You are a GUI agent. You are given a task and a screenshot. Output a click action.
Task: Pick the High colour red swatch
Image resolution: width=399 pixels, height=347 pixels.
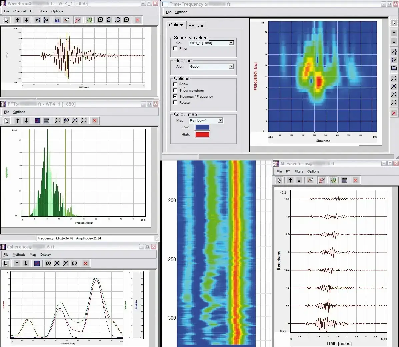(x=202, y=135)
